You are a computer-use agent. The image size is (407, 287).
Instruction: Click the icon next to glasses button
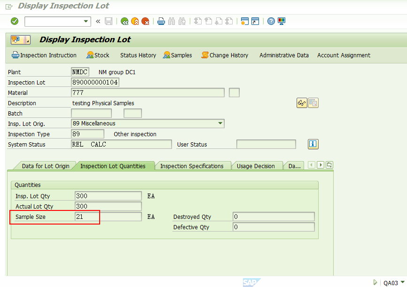[313, 103]
